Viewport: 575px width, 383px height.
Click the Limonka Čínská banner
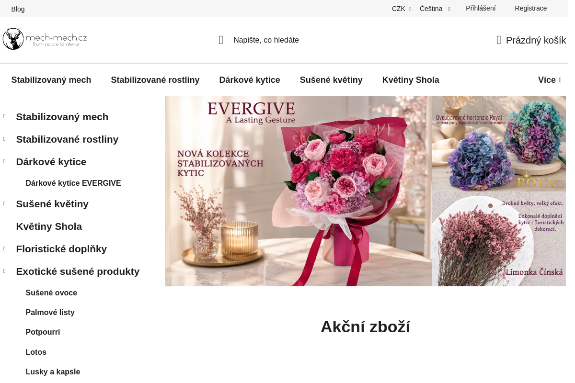click(x=499, y=239)
